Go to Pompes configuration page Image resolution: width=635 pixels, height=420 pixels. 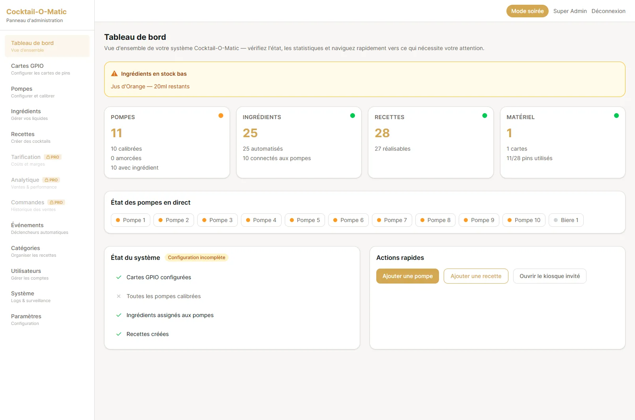pyautogui.click(x=47, y=92)
